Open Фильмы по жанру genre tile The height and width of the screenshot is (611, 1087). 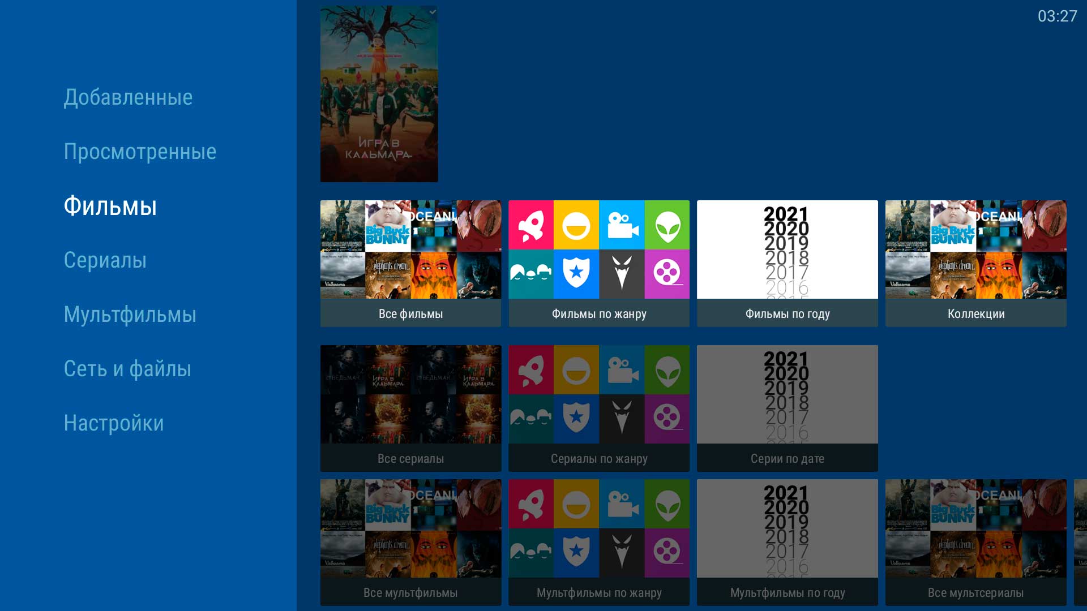(x=598, y=263)
